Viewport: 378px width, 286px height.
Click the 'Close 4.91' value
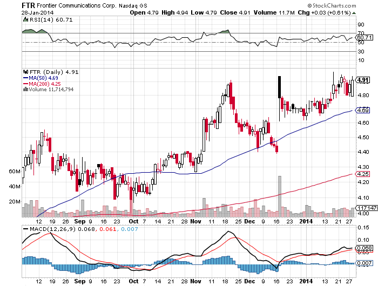coord(235,12)
